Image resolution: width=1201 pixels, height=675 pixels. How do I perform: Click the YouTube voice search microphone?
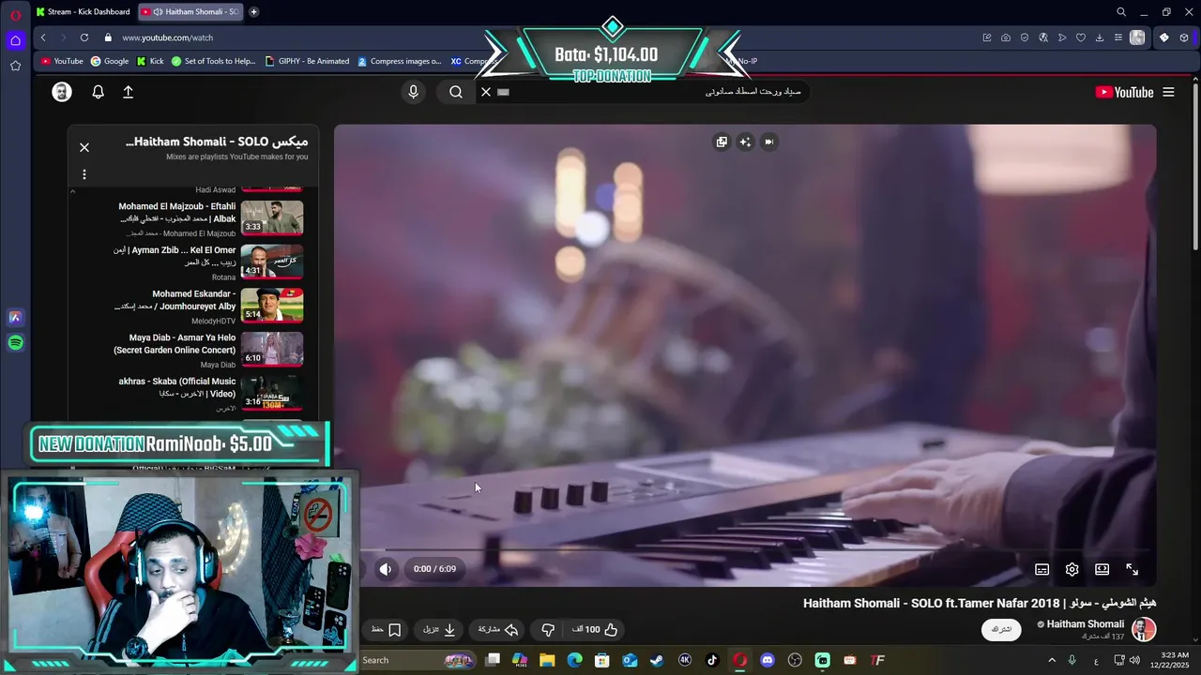pos(413,92)
